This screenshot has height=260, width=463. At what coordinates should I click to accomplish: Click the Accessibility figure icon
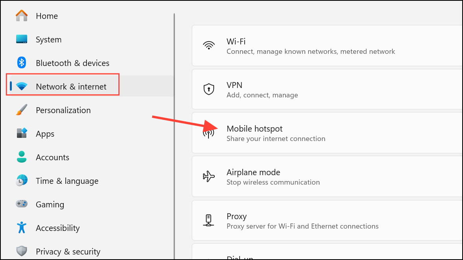[22, 227]
